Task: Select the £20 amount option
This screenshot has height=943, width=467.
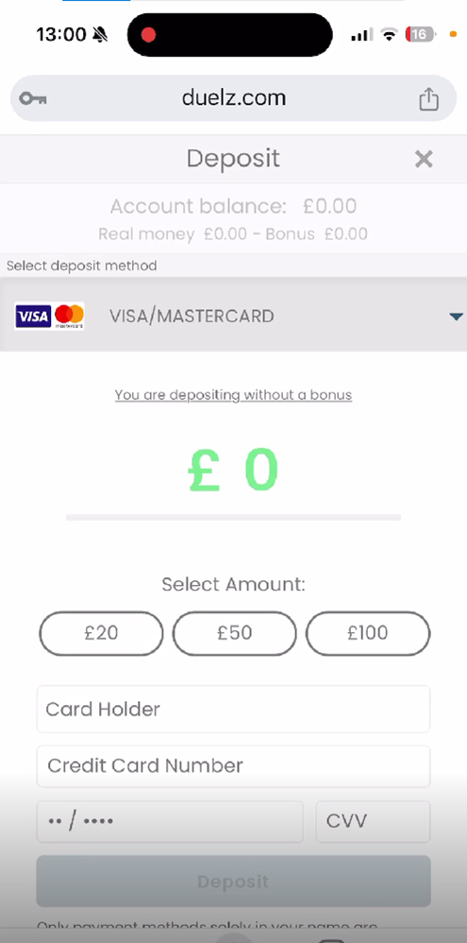Action: click(x=102, y=633)
